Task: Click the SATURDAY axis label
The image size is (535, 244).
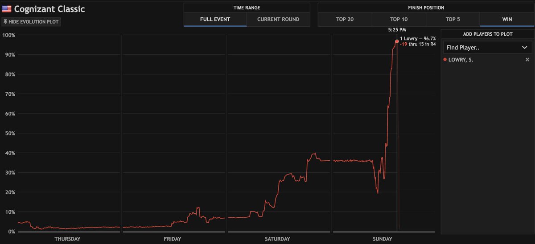Action: tap(277, 239)
